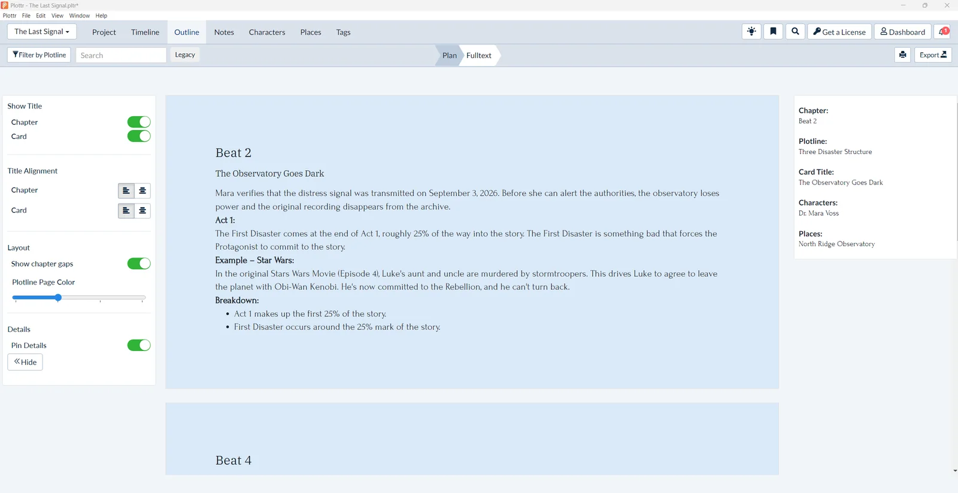Viewport: 958px width, 493px height.
Task: Open the Places tab
Action: 311,32
